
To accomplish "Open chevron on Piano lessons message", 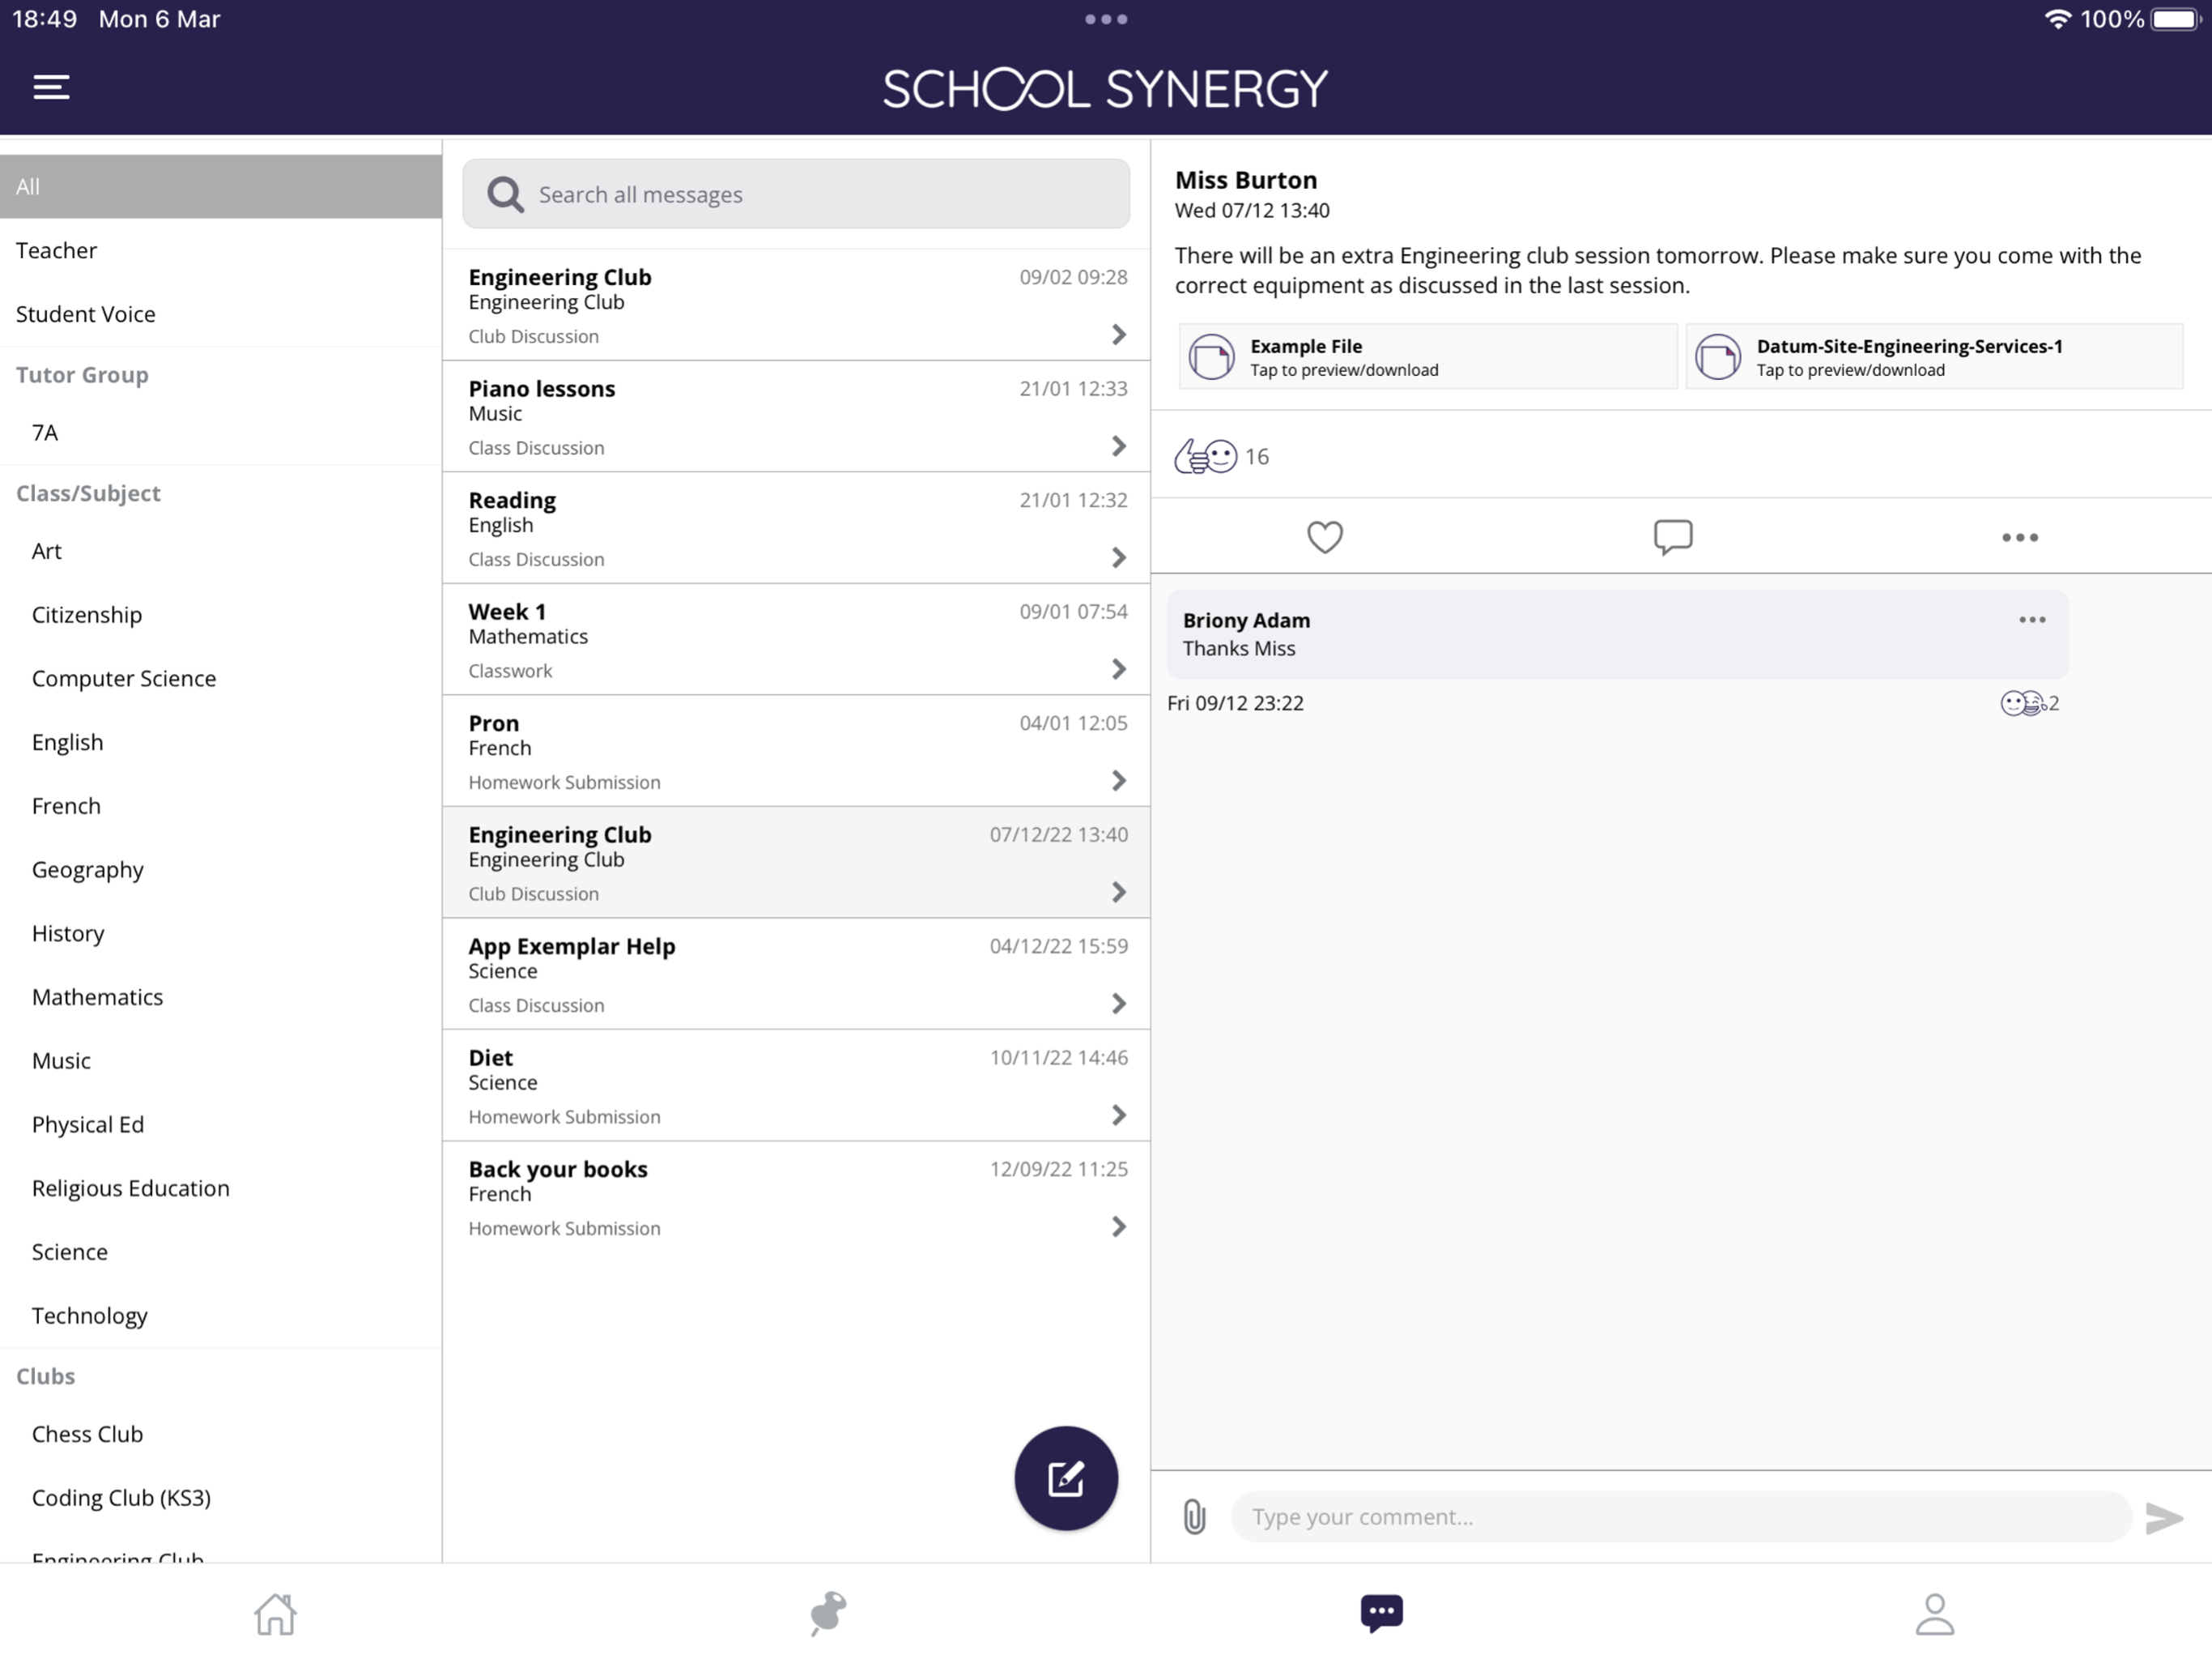I will click(1119, 446).
